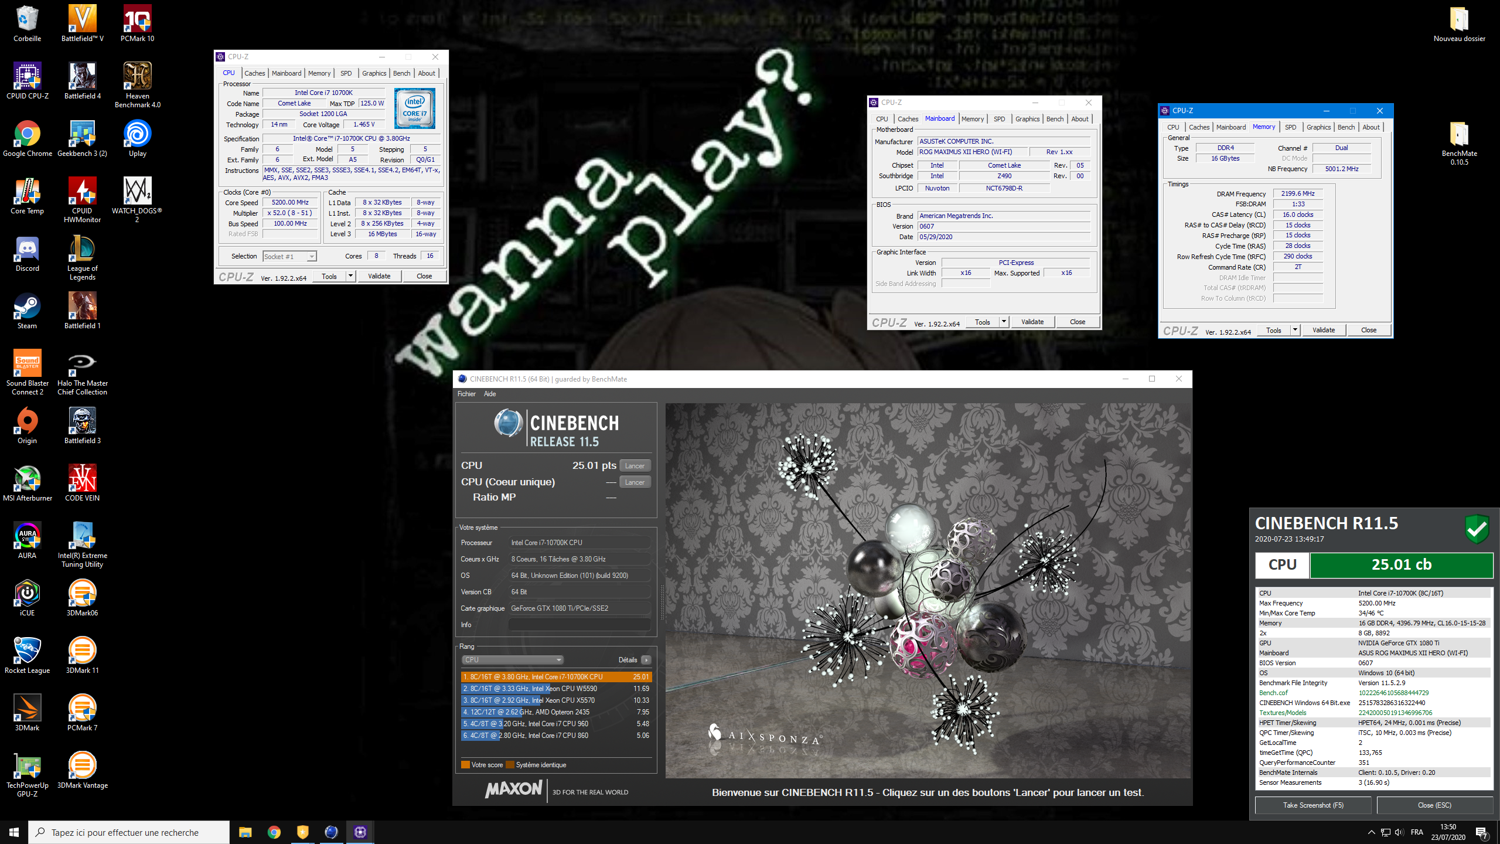Image resolution: width=1500 pixels, height=844 pixels.
Task: Open File Explorer from the taskbar
Action: [245, 832]
